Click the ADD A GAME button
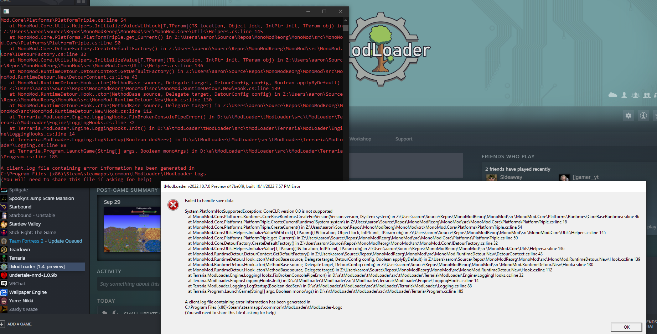This screenshot has height=334, width=657. (16, 324)
